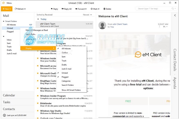Viewport: 179px width, 119px height.
Task: Click unread dot beside BingMaps message
Action: tap(38, 81)
